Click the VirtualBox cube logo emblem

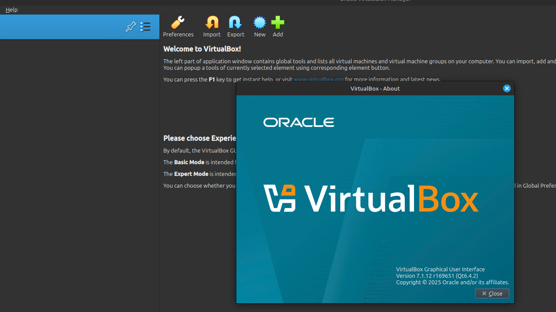pos(280,198)
